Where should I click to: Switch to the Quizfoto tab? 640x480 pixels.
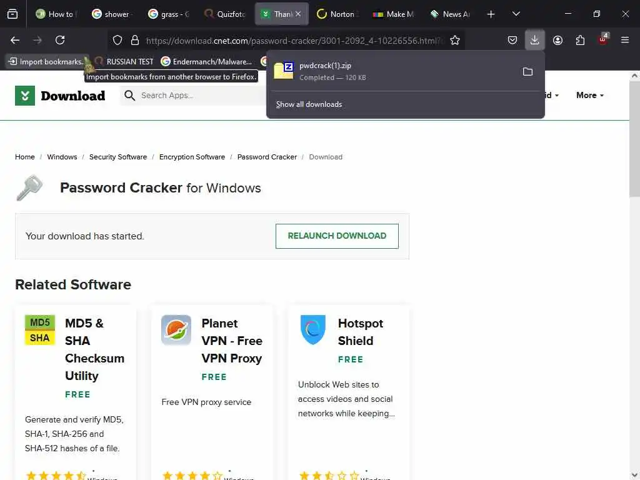224,14
